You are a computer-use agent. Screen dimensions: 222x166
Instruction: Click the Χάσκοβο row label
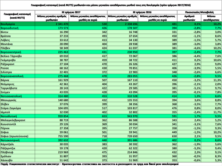click(x=8, y=159)
